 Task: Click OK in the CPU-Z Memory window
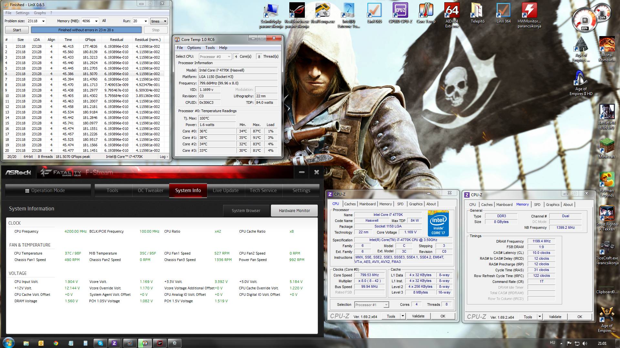pyautogui.click(x=580, y=317)
